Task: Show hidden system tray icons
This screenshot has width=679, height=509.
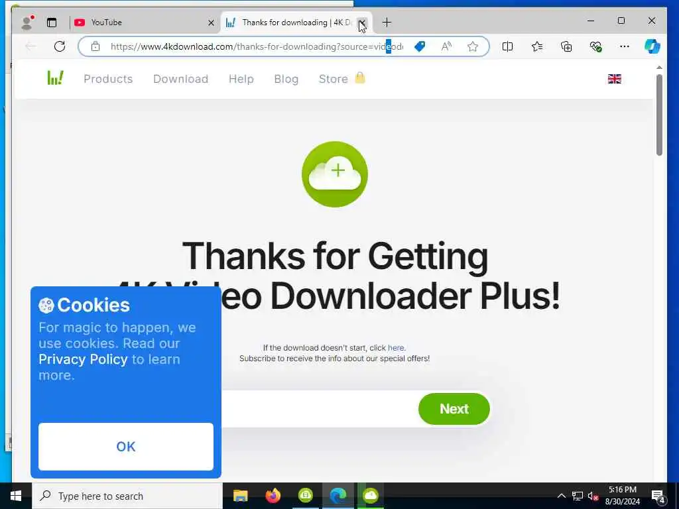Action: [x=561, y=496]
